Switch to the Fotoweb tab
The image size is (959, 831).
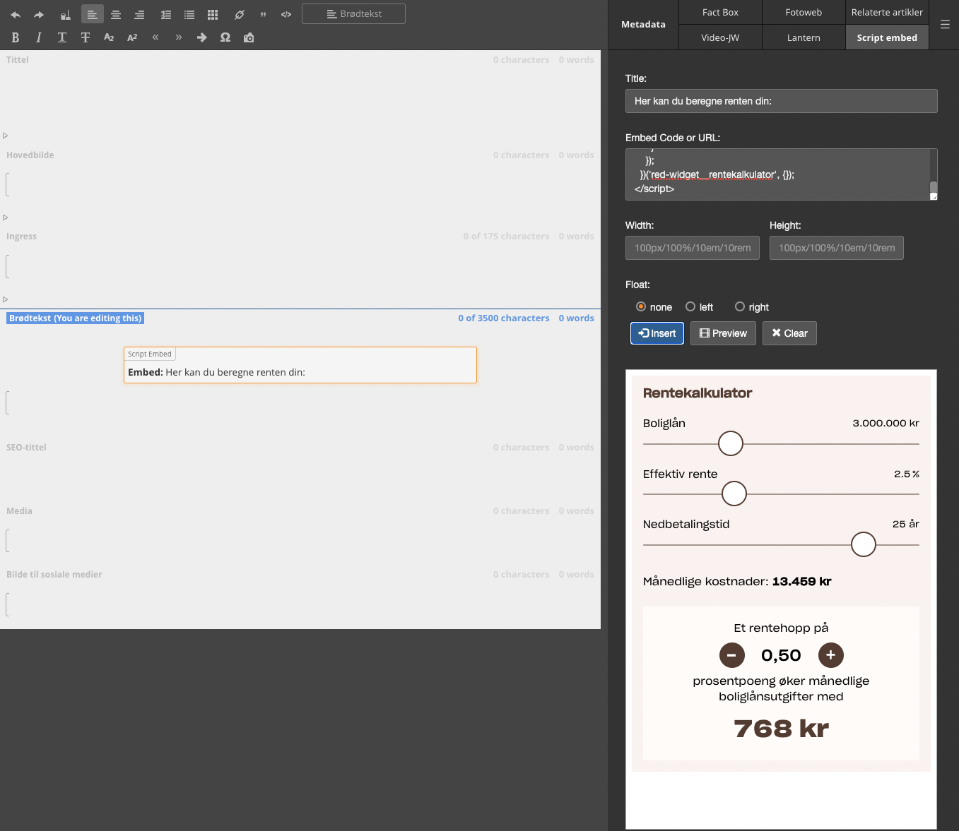point(804,12)
